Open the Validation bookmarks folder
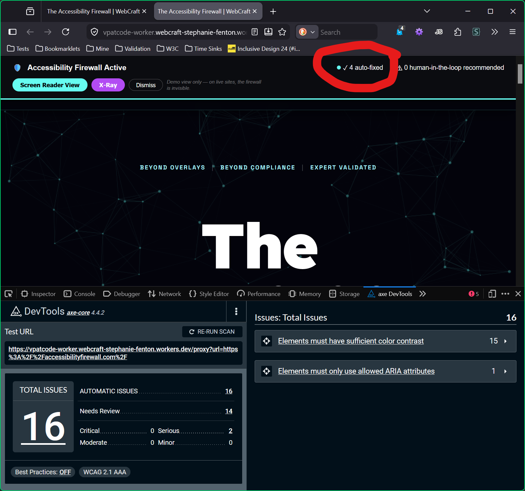 133,49
